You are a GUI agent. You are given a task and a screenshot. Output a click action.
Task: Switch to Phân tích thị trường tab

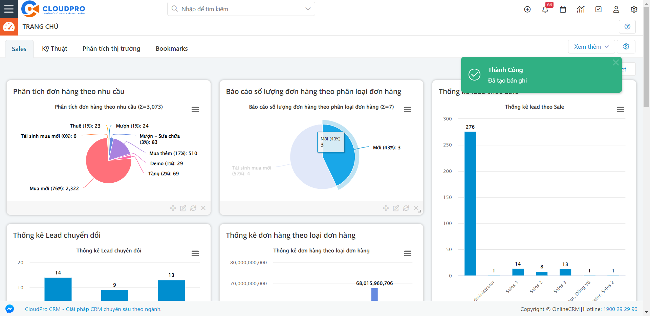tap(111, 49)
